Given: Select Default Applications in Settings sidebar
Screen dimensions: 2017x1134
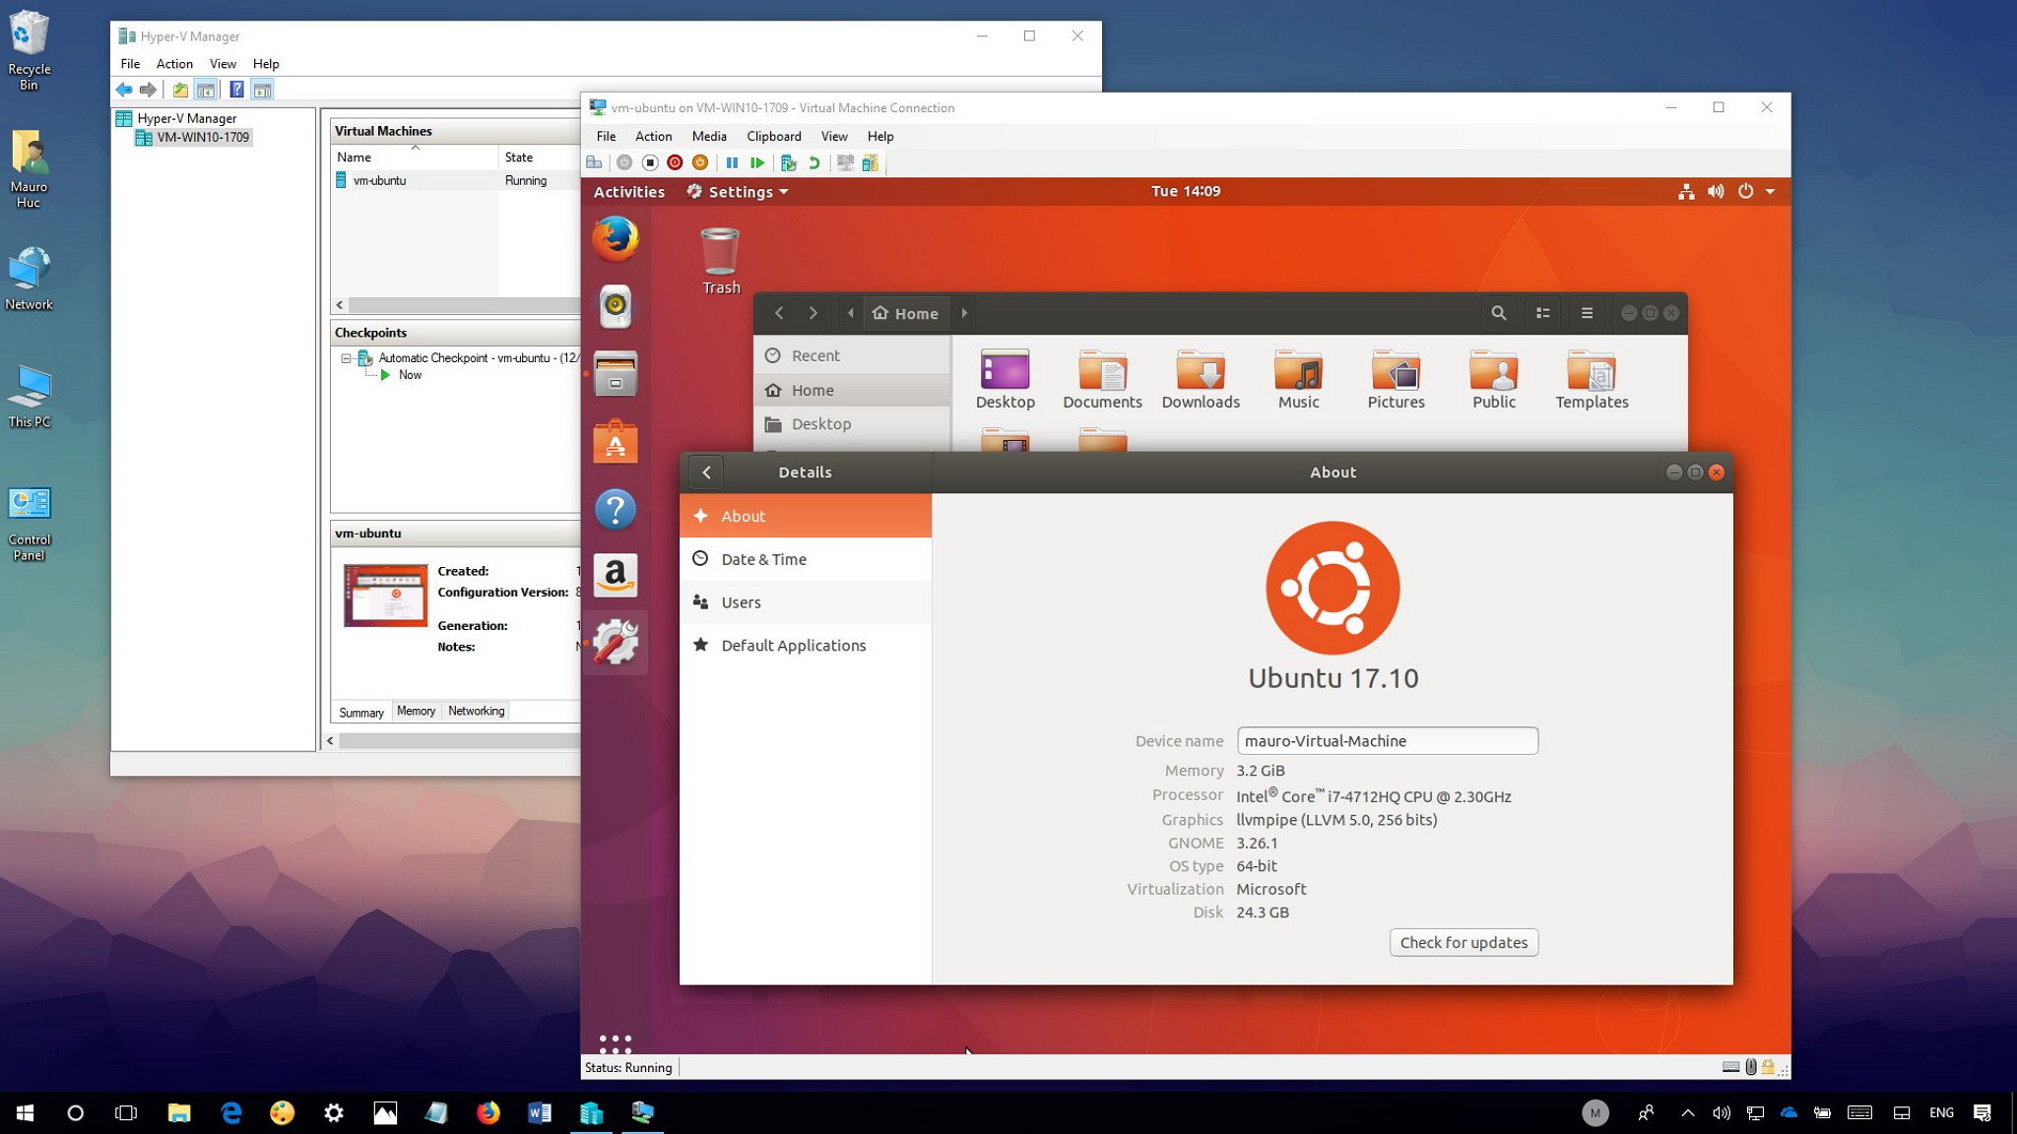Looking at the screenshot, I should point(793,644).
